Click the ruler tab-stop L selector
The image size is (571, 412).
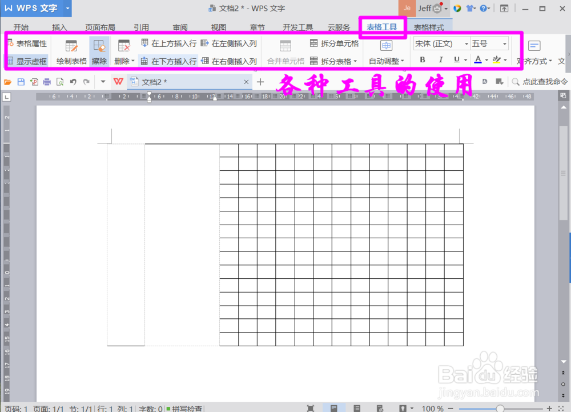6,97
